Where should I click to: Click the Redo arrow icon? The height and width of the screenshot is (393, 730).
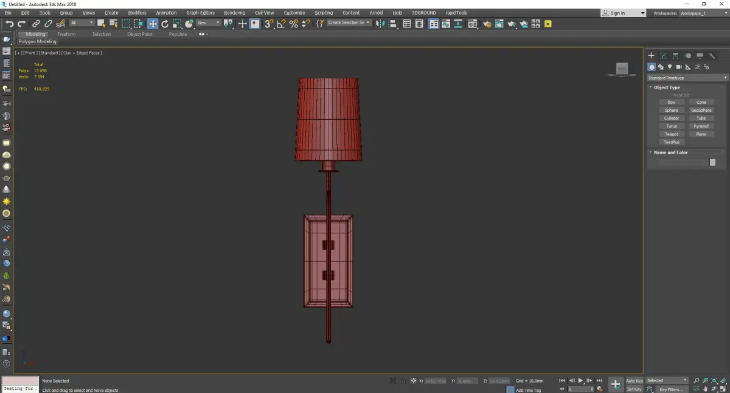pos(21,24)
